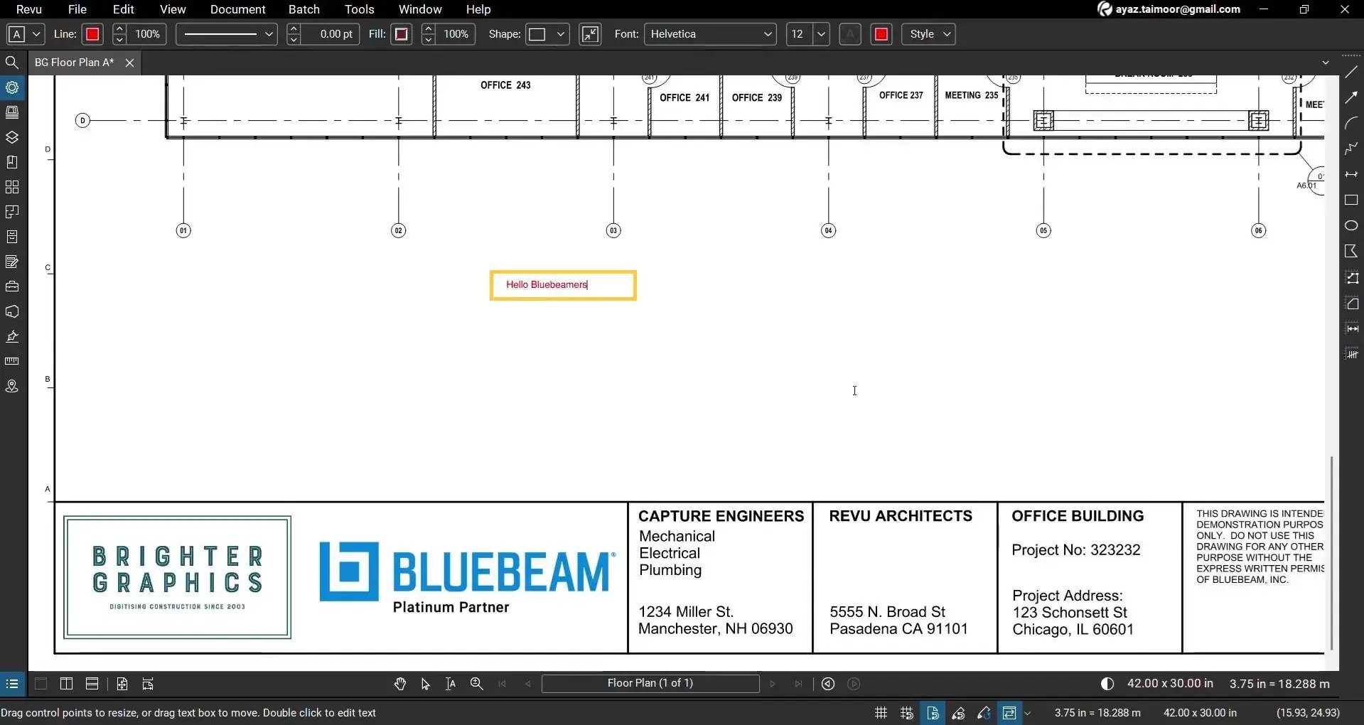Select the Pan tool in the bottom toolbar
Image resolution: width=1364 pixels, height=725 pixels.
coord(400,683)
